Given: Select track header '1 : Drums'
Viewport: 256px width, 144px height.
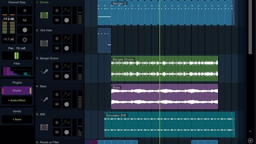Looking at the screenshot, I should click(42, 2).
